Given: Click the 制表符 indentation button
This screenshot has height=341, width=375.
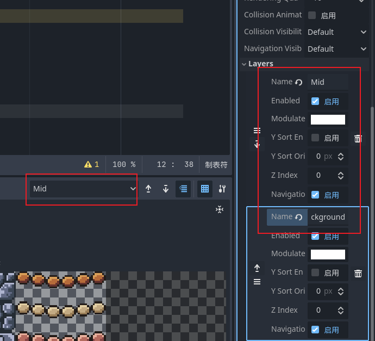Looking at the screenshot, I should (x=216, y=164).
